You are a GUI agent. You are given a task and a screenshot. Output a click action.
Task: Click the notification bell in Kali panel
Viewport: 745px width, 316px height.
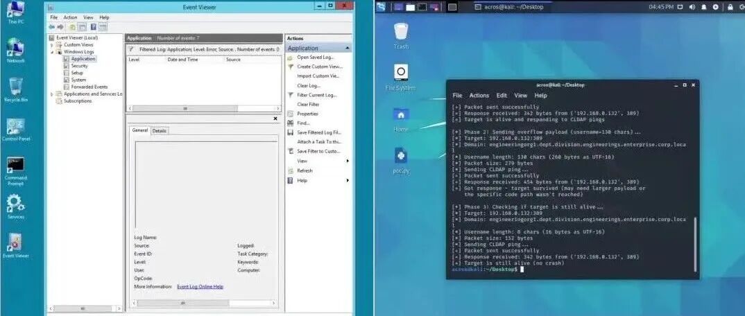tap(704, 7)
